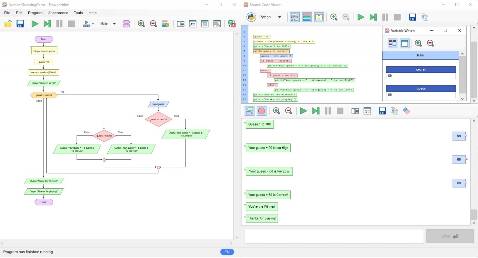Click the EN language indicator in status bar

pos(227,252)
